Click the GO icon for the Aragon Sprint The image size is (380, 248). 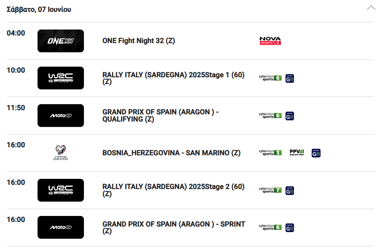(x=290, y=228)
